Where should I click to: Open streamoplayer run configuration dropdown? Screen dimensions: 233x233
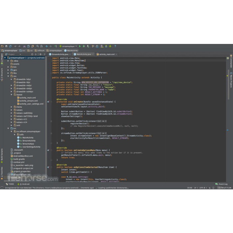68,46
